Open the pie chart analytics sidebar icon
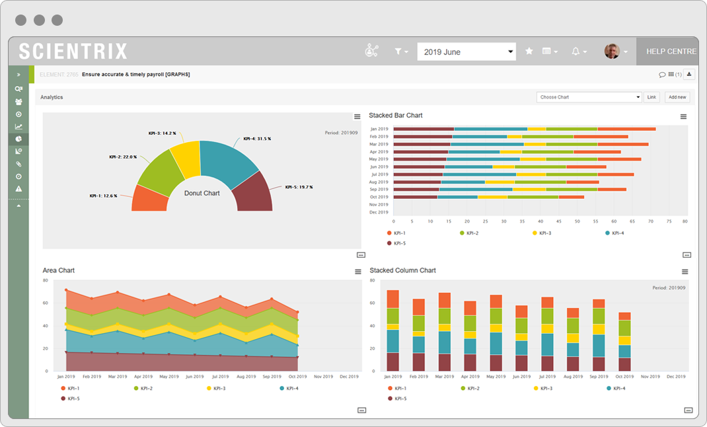The height and width of the screenshot is (427, 707). [x=19, y=139]
